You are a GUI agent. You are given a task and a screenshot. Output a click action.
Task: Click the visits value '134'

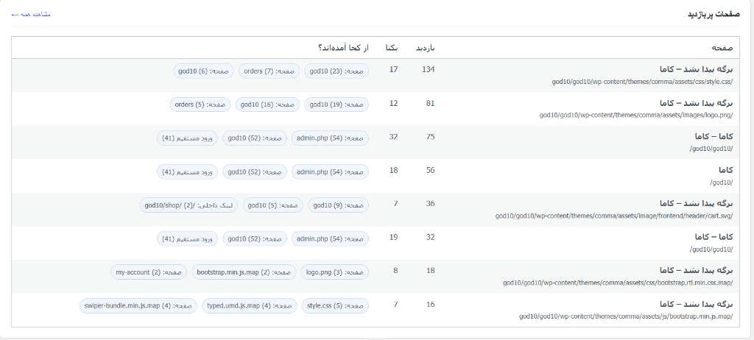pos(429,70)
